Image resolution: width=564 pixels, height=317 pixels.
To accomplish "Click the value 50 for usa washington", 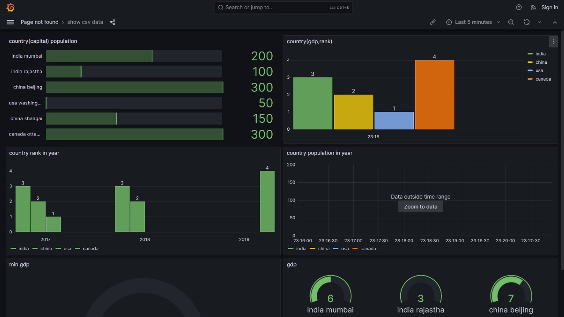I will point(266,103).
